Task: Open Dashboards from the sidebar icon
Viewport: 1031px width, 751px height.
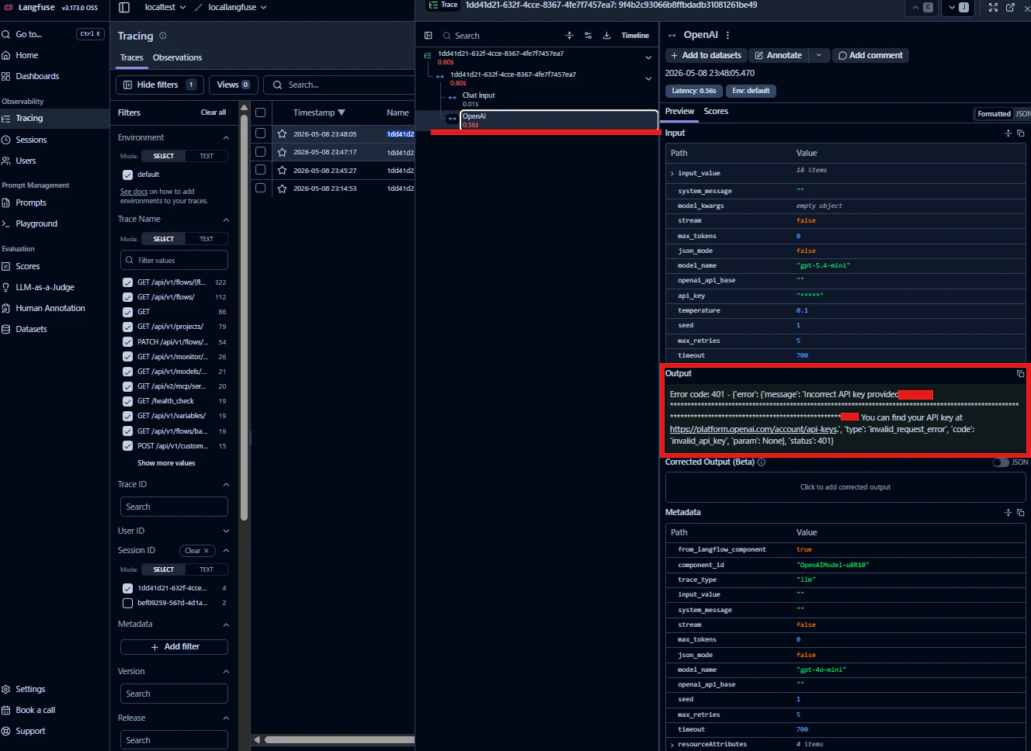Action: tap(6, 76)
